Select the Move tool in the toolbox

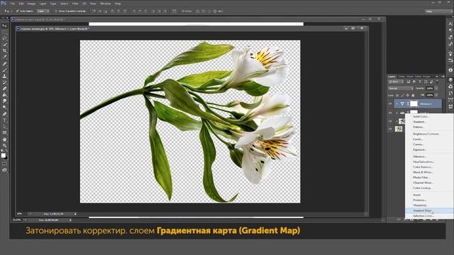[4, 25]
